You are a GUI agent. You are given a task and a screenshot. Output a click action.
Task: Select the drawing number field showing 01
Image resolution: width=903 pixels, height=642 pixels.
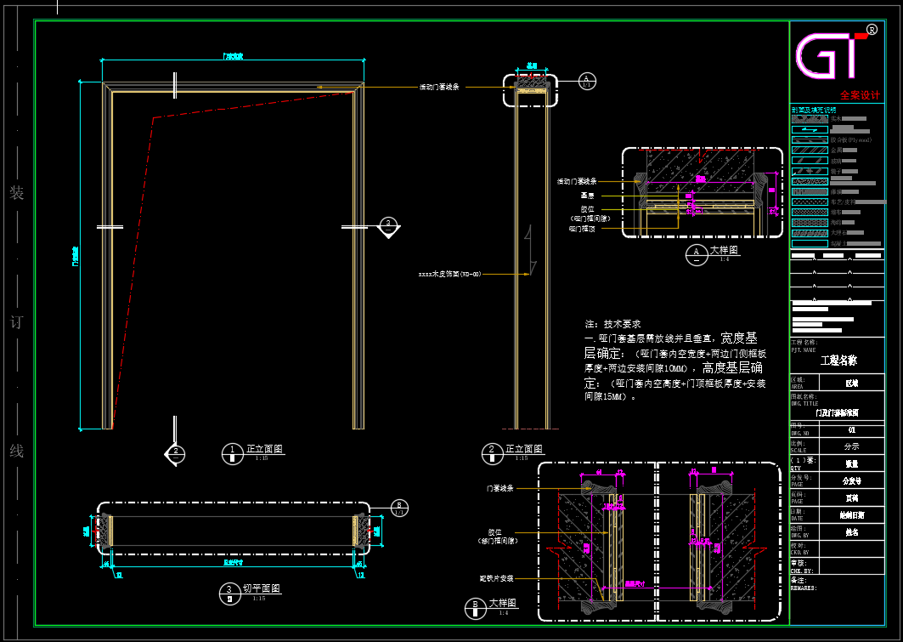[x=850, y=430]
